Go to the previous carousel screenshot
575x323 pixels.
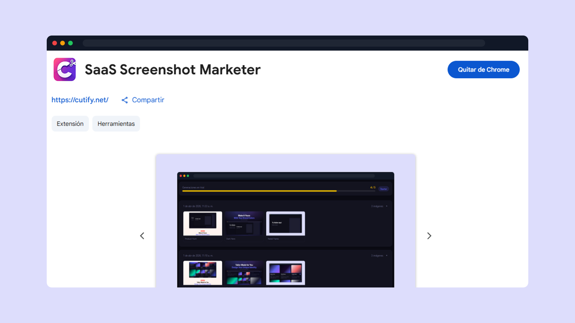142,236
